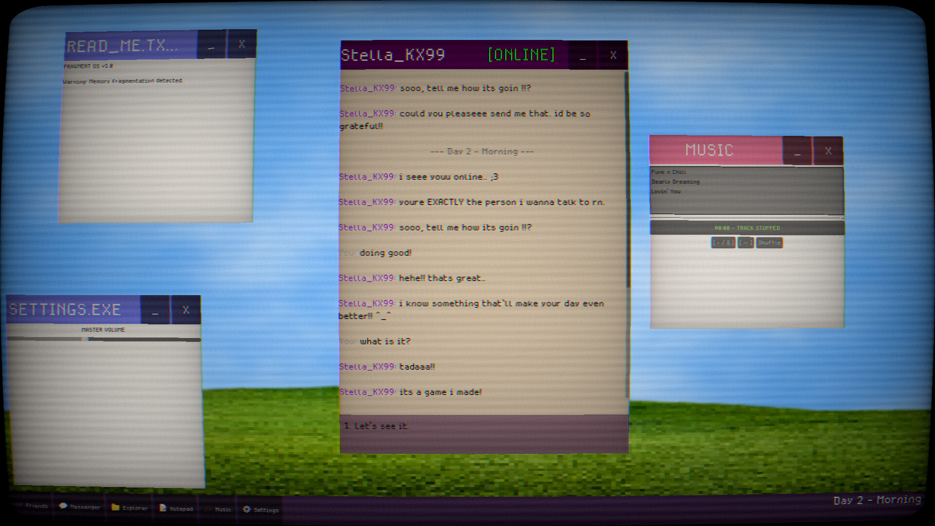
Task: Open Music app from taskbar
Action: 220,509
